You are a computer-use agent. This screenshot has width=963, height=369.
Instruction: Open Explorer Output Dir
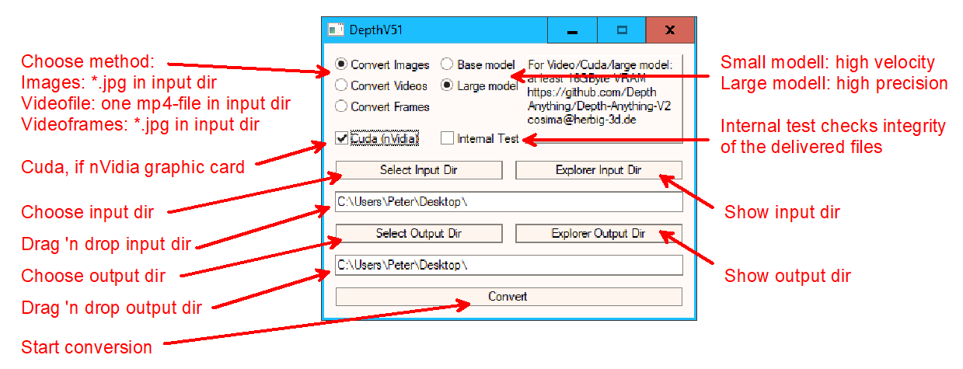(598, 233)
